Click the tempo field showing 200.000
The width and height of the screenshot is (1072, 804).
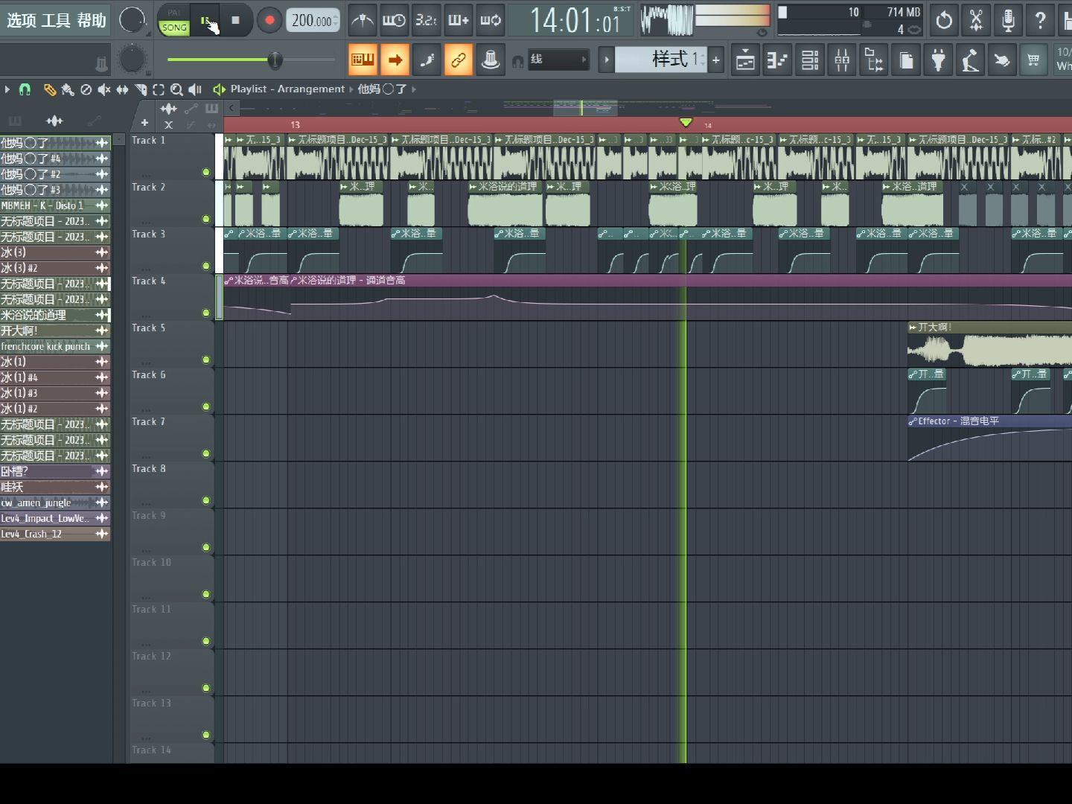coord(313,20)
